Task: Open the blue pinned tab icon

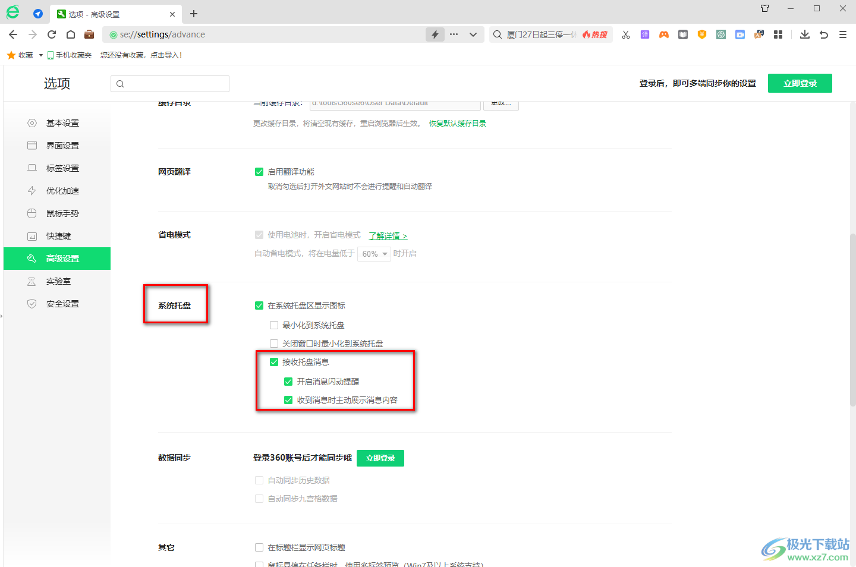Action: (x=38, y=14)
